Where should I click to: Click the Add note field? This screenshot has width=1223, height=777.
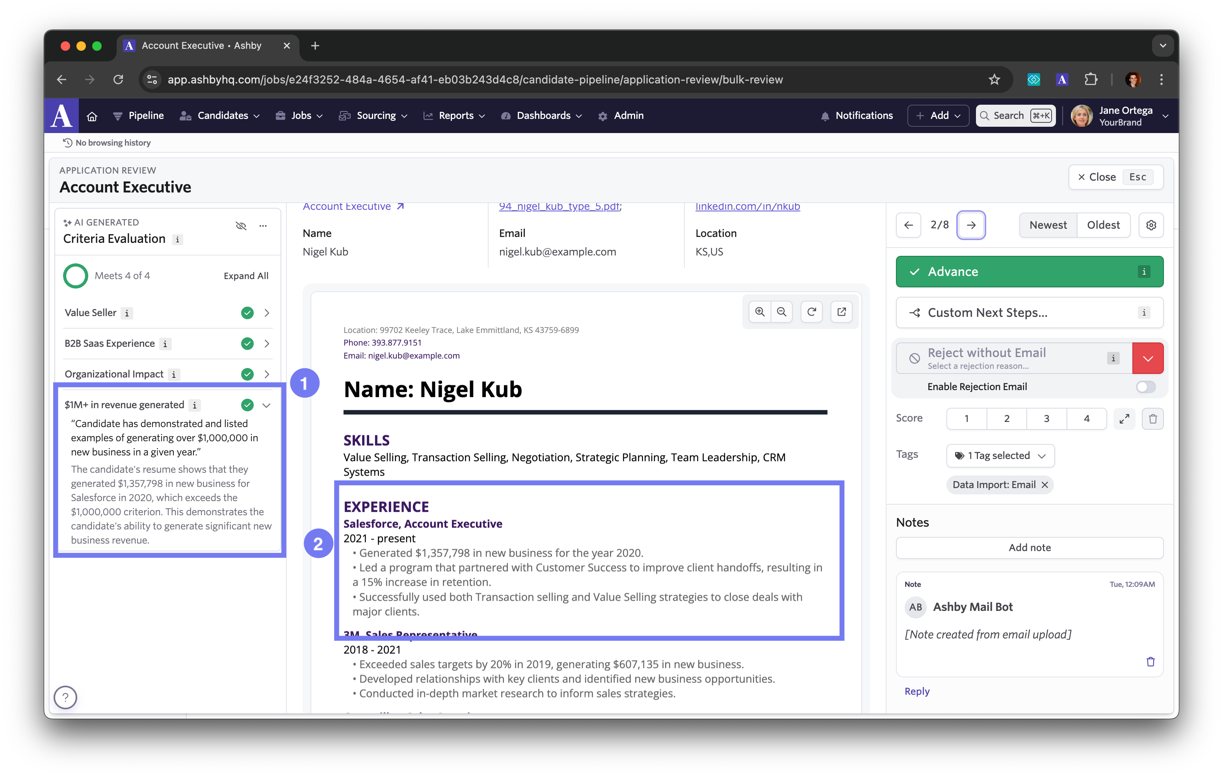(1029, 548)
